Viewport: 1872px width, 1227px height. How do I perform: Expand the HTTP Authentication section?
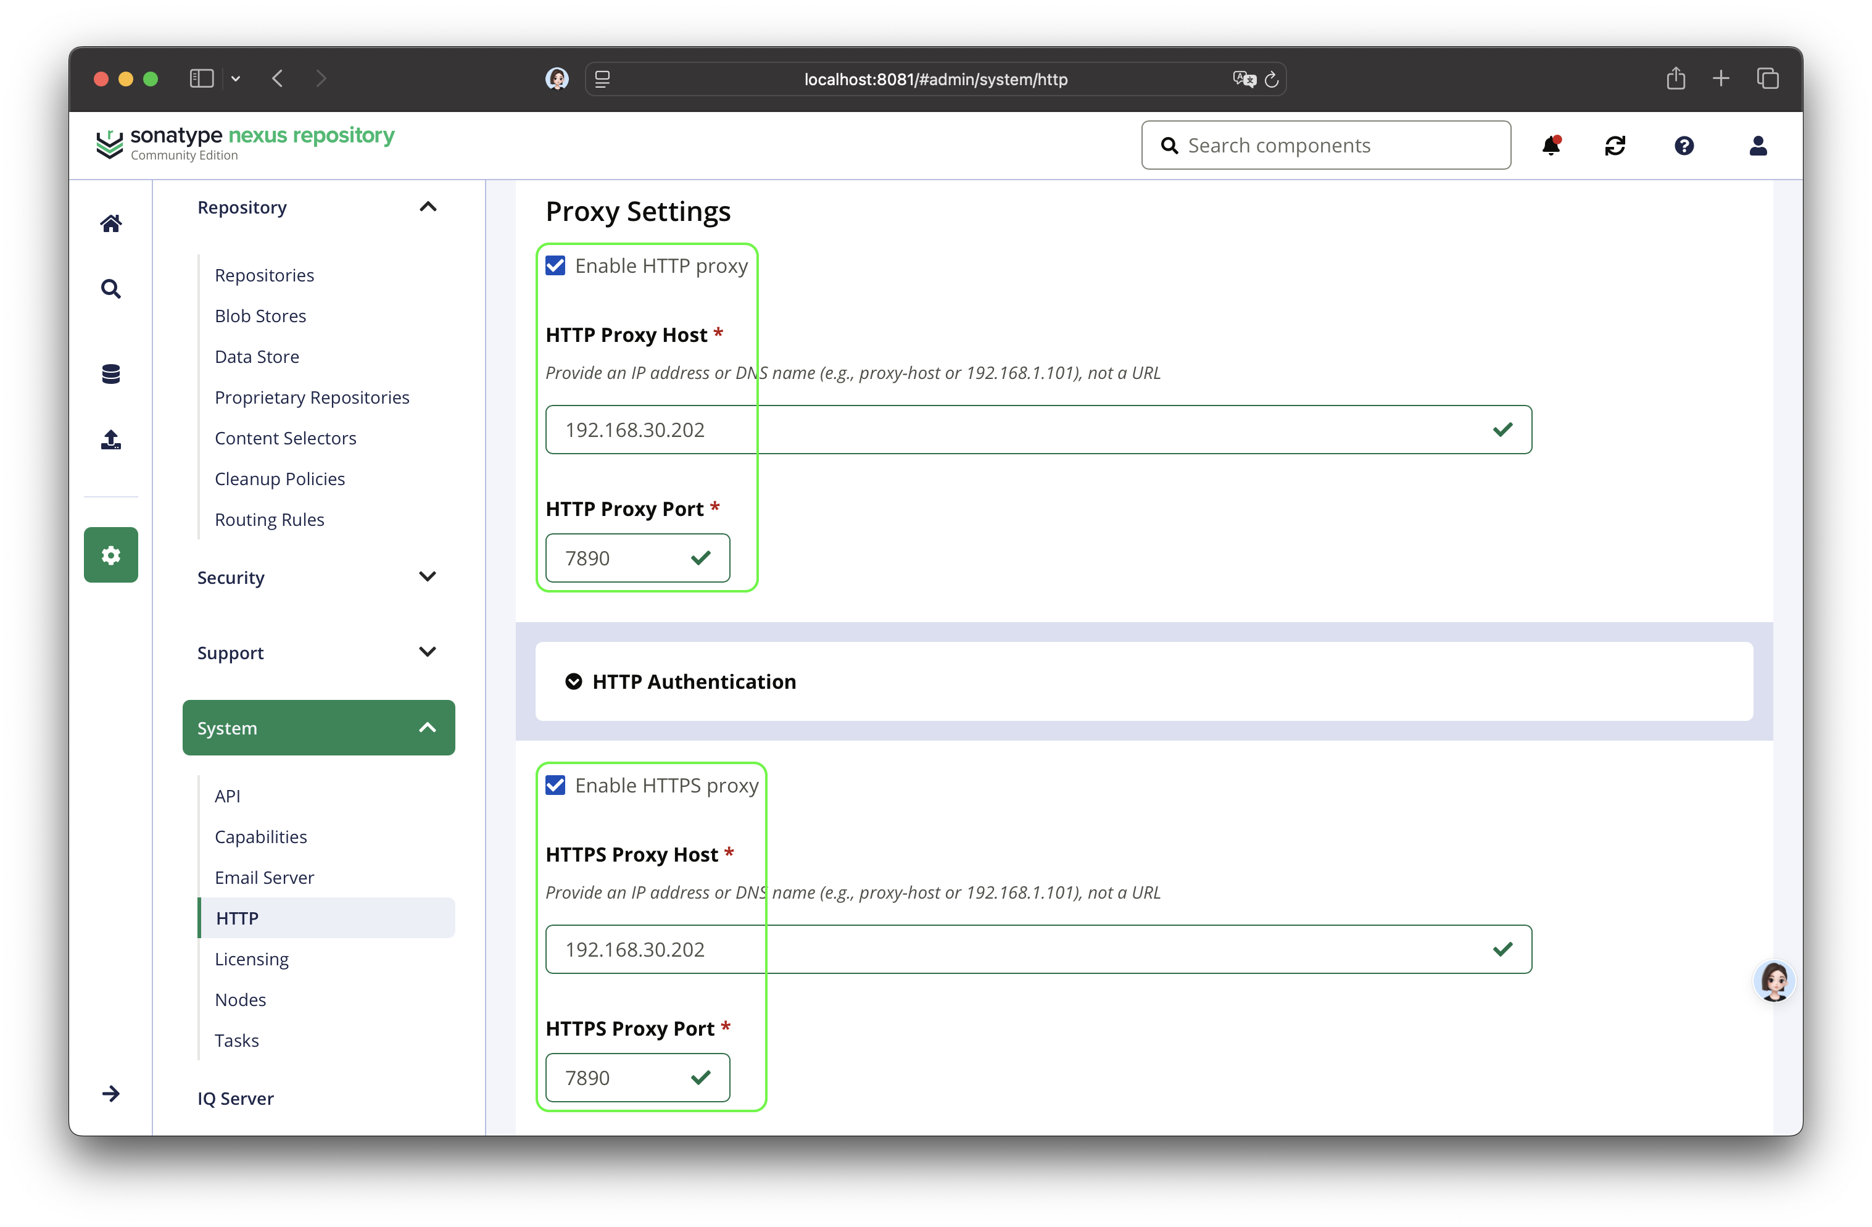pyautogui.click(x=574, y=681)
